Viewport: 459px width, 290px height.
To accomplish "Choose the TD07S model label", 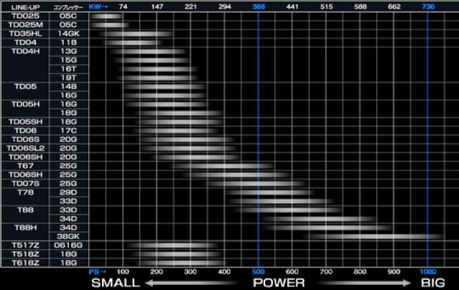I will (x=25, y=184).
